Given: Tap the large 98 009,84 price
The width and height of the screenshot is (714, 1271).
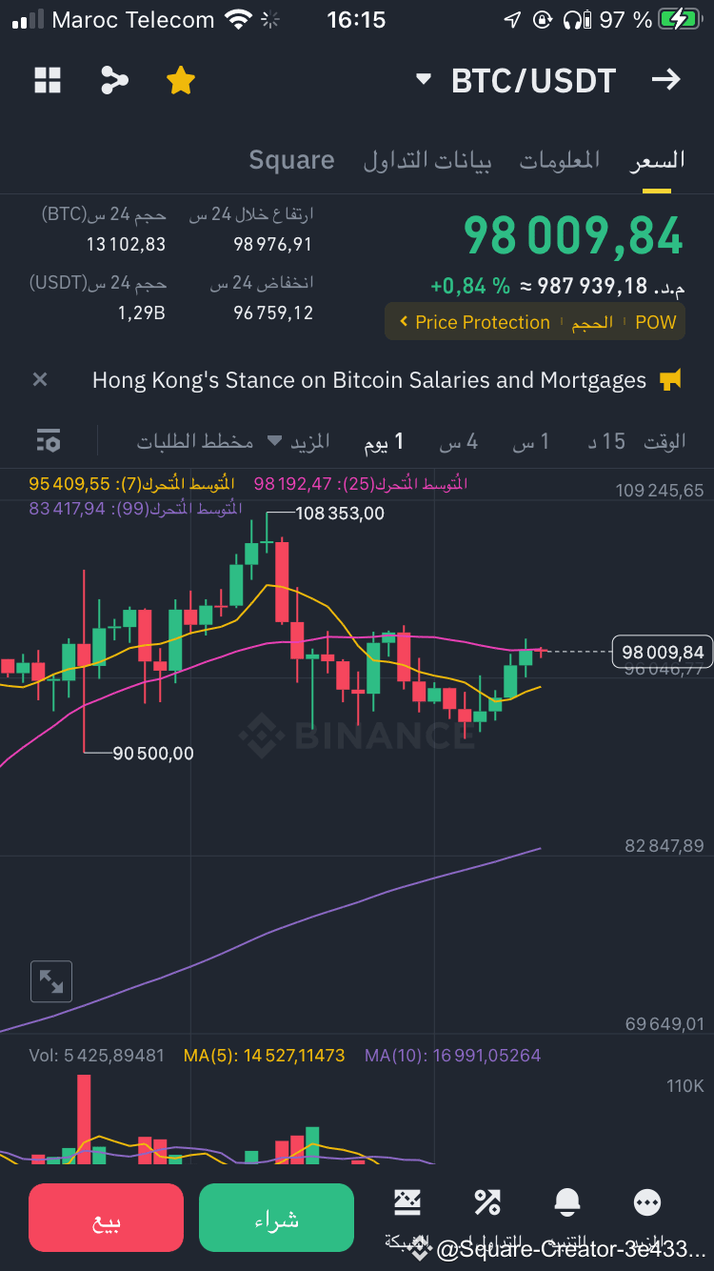Looking at the screenshot, I should (x=573, y=236).
